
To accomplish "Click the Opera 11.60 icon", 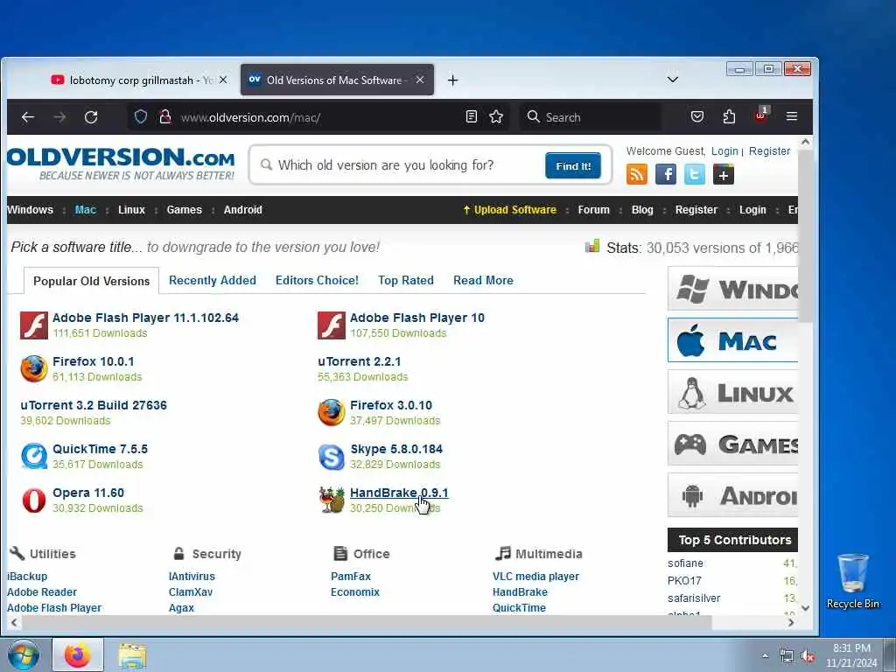I will pyautogui.click(x=34, y=500).
